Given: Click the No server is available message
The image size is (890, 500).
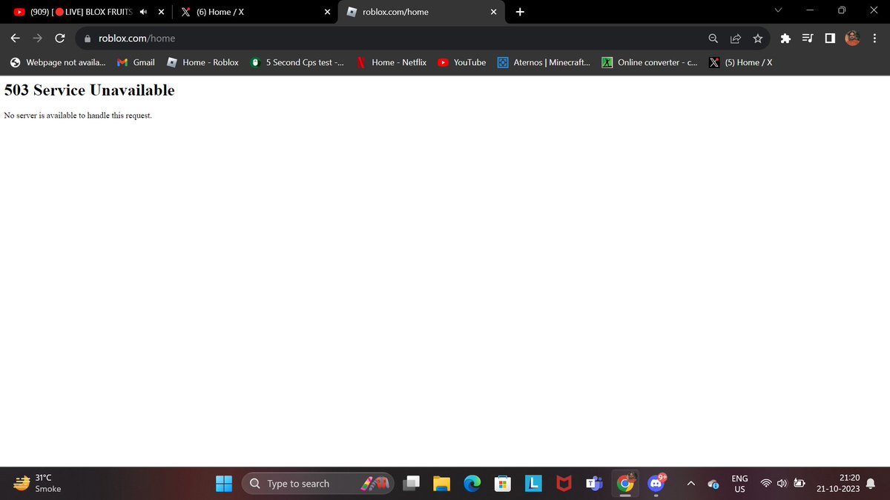Looking at the screenshot, I should (x=78, y=116).
